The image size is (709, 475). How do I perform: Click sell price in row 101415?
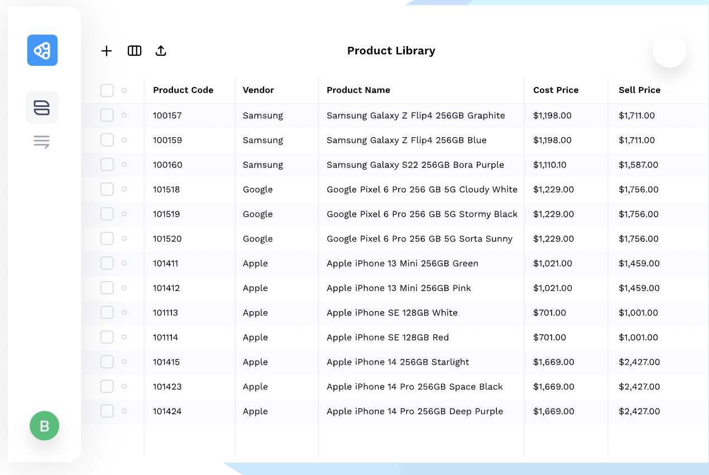(x=639, y=362)
